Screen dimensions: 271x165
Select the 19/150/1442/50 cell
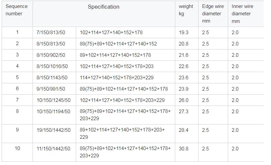(x=54, y=133)
